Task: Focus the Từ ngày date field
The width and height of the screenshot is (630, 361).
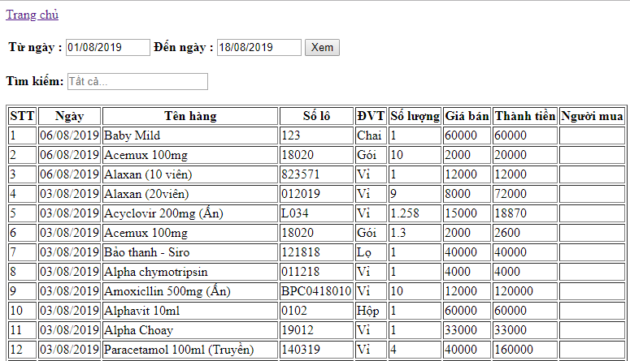Action: click(107, 47)
